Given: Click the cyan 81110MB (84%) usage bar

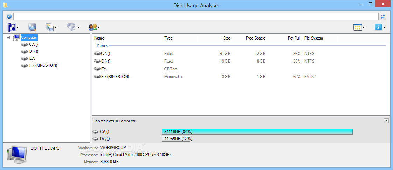Looking at the screenshot, I should [x=257, y=132].
